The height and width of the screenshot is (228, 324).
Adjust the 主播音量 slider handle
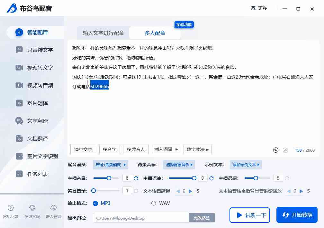(109, 178)
